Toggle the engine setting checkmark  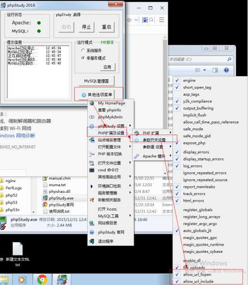click(x=177, y=80)
